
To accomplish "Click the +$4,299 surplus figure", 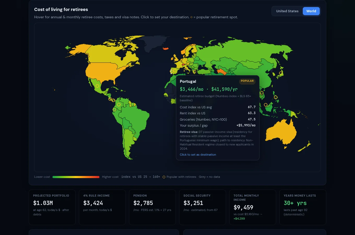I will pos(239,219).
